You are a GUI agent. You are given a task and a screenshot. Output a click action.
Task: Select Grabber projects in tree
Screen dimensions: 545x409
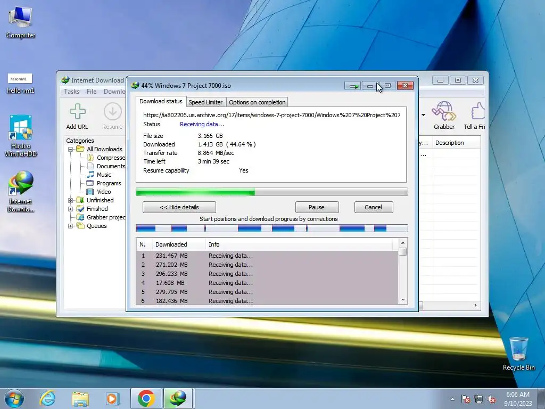click(102, 217)
